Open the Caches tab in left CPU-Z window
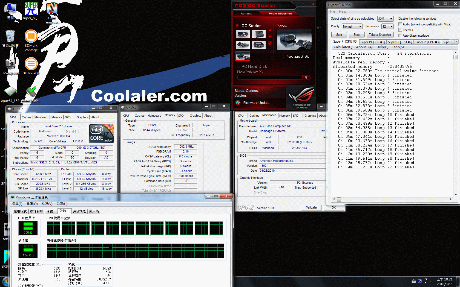This screenshot has height=287, width=460. tap(27, 117)
